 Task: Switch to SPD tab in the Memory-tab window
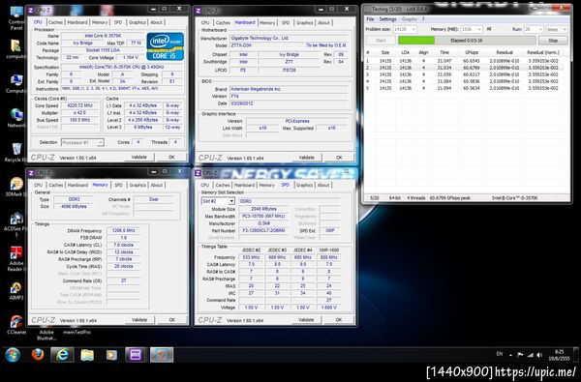[x=118, y=185]
